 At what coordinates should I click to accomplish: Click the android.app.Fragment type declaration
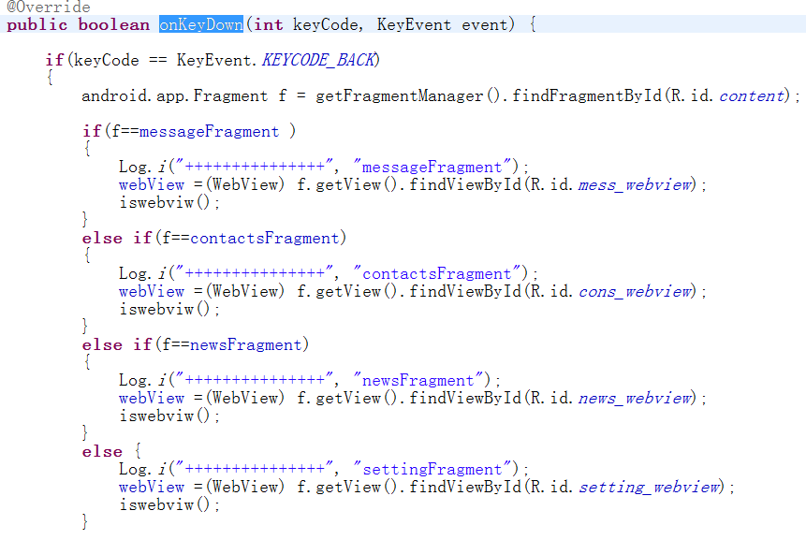click(x=175, y=96)
